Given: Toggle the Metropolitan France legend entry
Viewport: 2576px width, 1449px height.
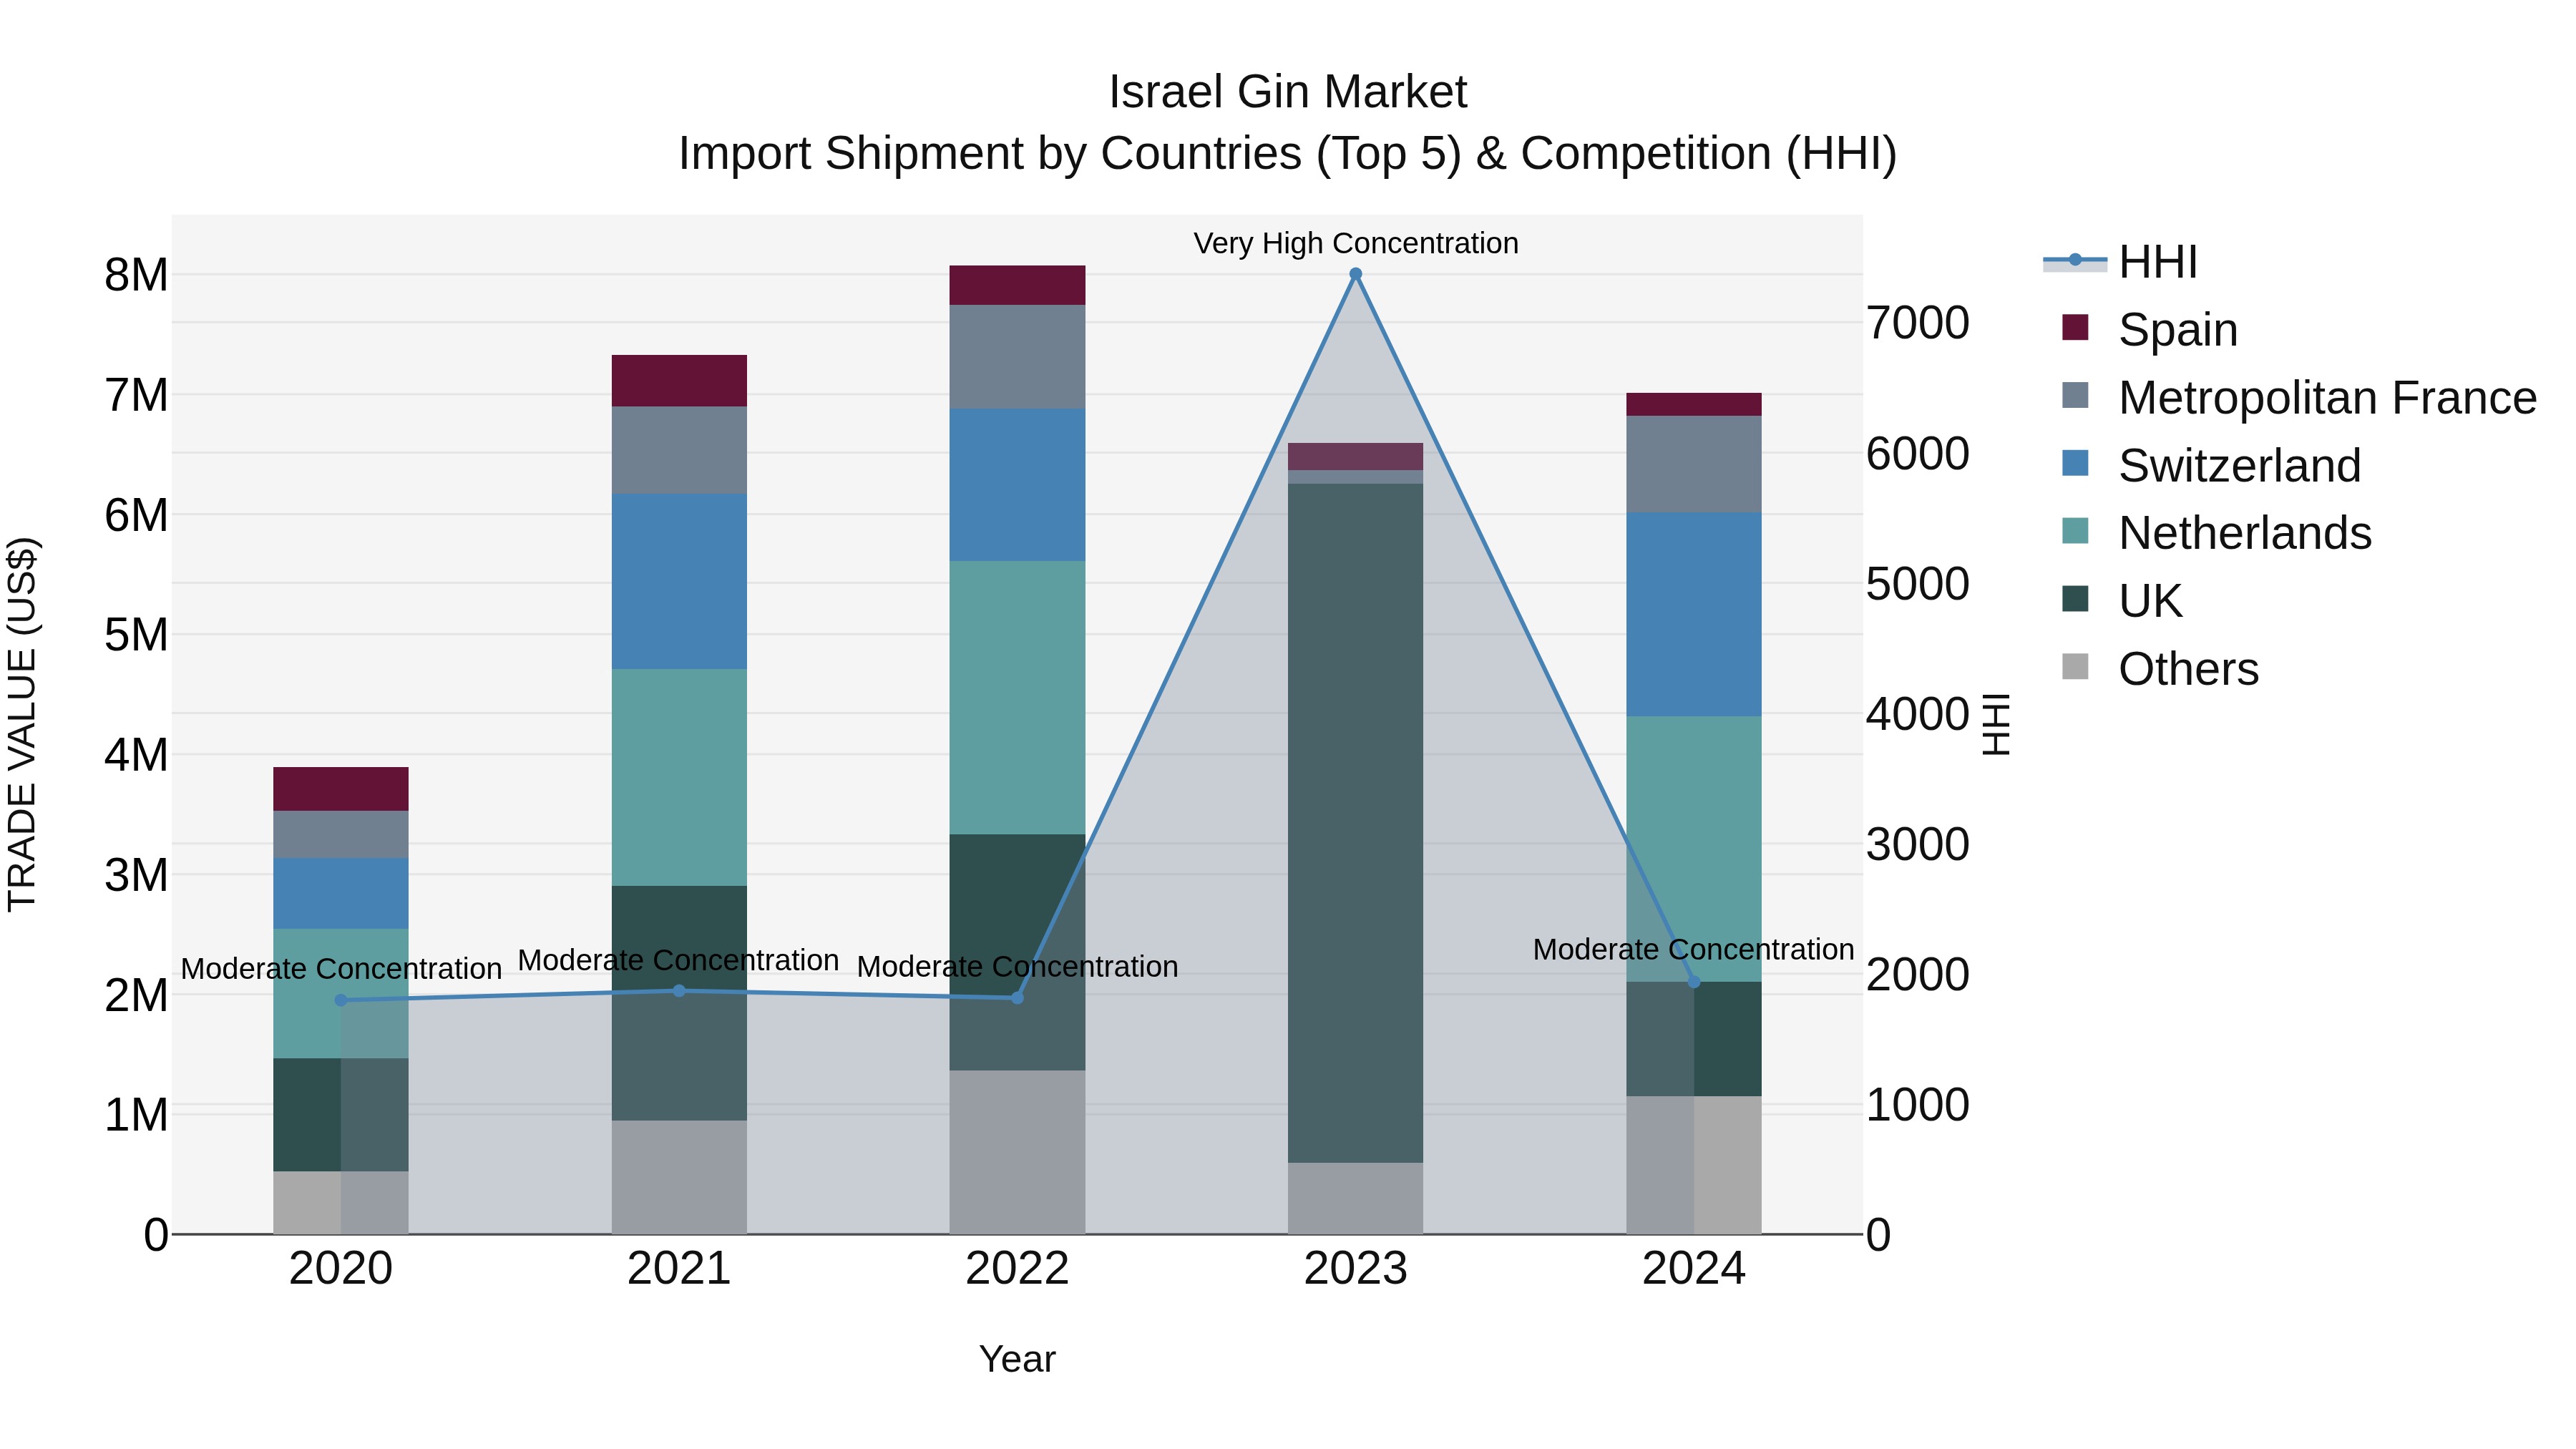Looking at the screenshot, I should [2298, 397].
